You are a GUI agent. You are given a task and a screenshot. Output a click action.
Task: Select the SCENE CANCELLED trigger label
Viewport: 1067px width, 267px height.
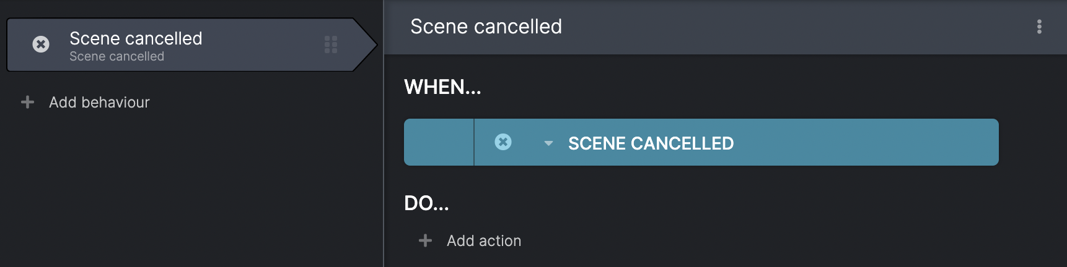pos(651,143)
